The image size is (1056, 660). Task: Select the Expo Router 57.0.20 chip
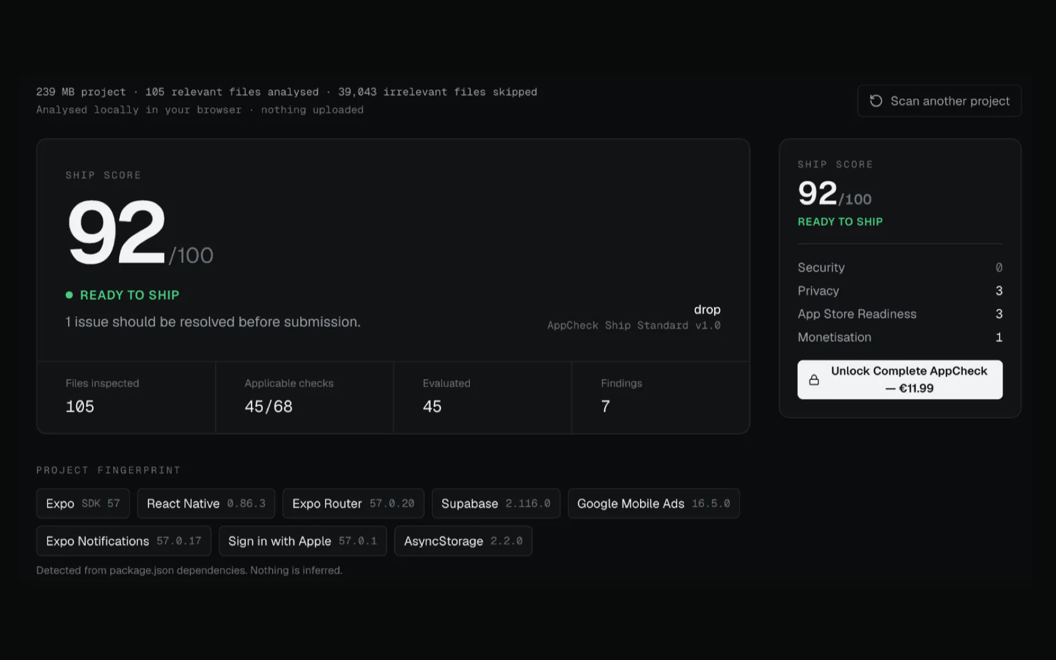[x=353, y=503]
